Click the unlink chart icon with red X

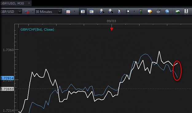[27, 12]
